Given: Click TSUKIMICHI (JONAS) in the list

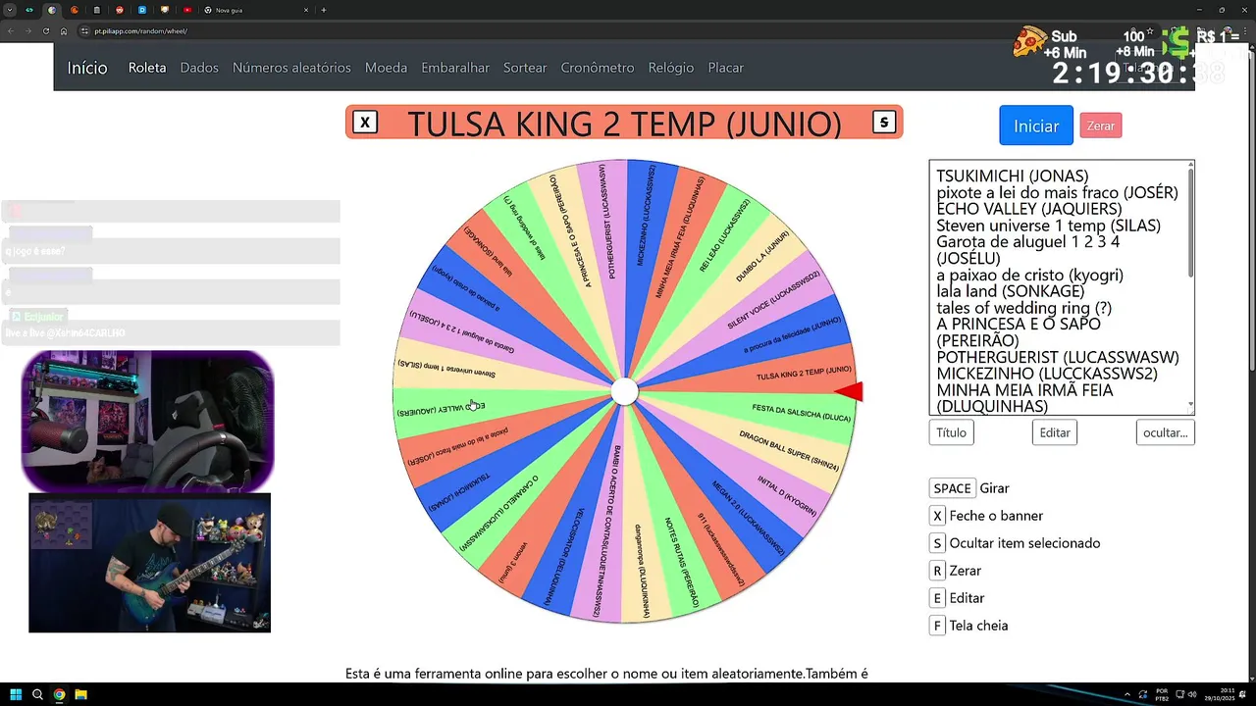Looking at the screenshot, I should pyautogui.click(x=1015, y=176).
